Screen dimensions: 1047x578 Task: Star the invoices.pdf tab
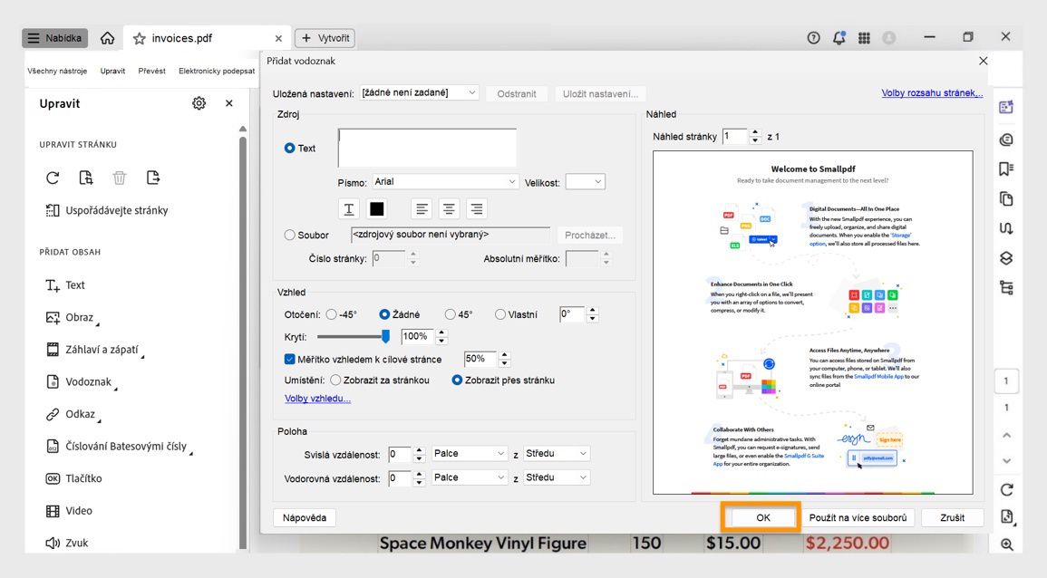click(x=139, y=38)
